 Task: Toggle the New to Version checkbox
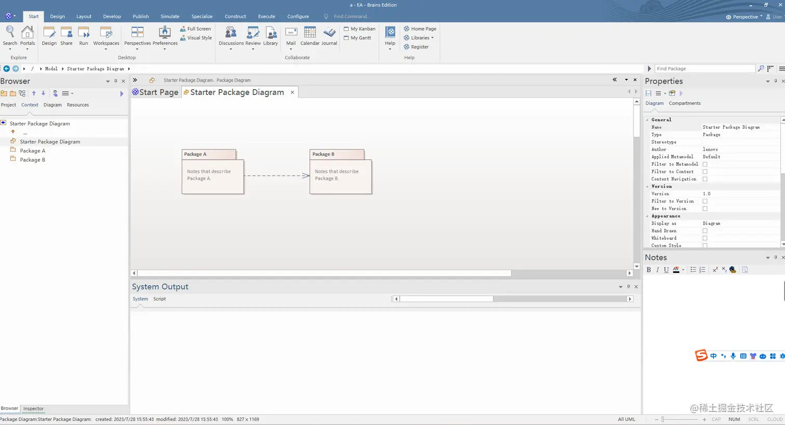click(x=705, y=209)
